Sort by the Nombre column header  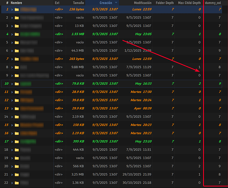coord(17,3)
